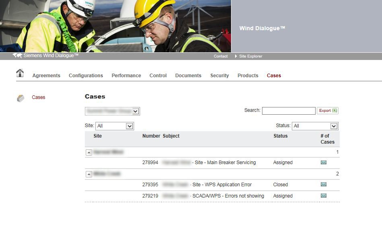
Task: Click the Status column header
Action: [x=281, y=136]
